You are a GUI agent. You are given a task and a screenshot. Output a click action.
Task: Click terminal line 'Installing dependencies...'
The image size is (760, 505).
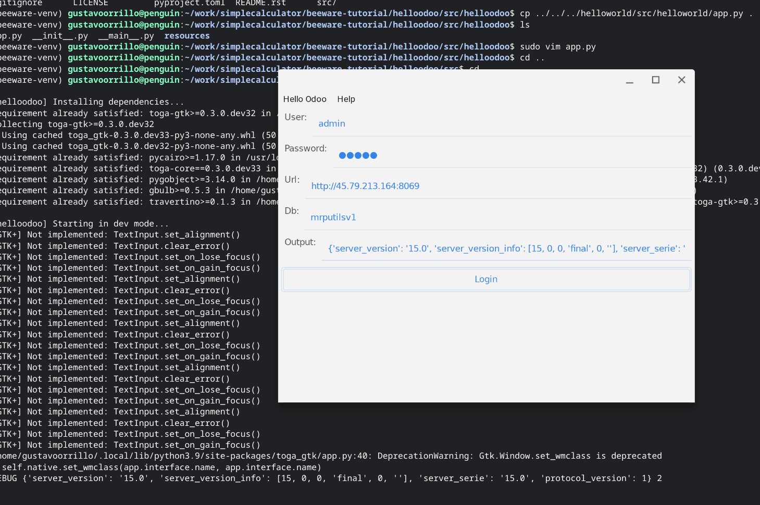pos(92,102)
